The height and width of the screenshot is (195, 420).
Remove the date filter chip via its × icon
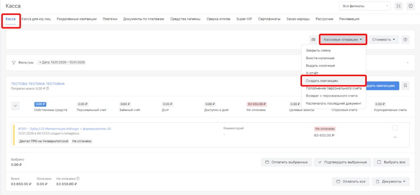tap(40, 62)
